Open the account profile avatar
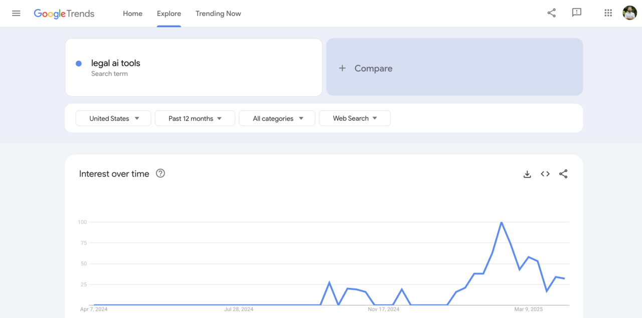 (629, 13)
